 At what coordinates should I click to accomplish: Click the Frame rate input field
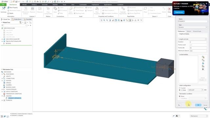click(198, 48)
